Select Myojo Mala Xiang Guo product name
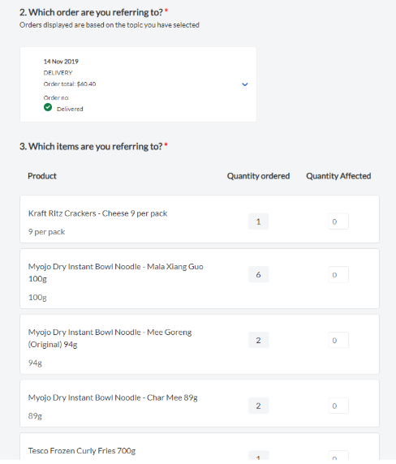396x464 pixels. pyautogui.click(x=116, y=273)
